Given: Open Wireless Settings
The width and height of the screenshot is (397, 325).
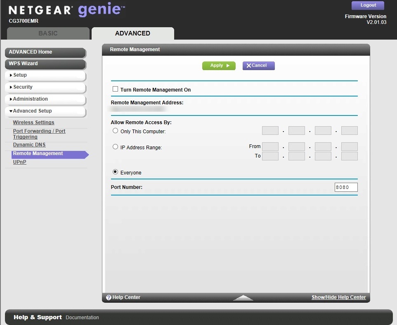Looking at the screenshot, I should click(x=33, y=122).
